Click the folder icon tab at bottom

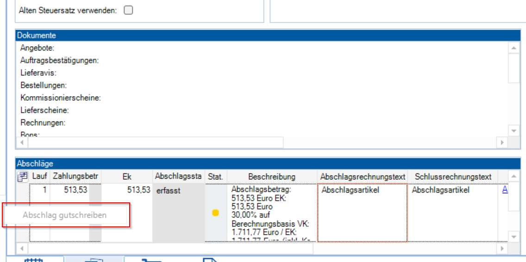coord(94,260)
